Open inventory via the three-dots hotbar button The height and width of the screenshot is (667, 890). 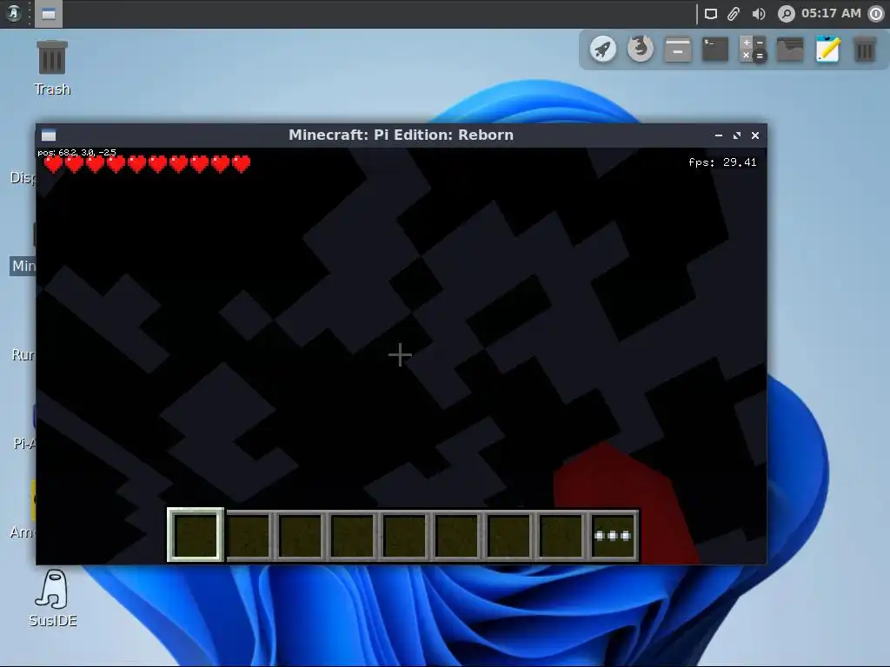[613, 535]
